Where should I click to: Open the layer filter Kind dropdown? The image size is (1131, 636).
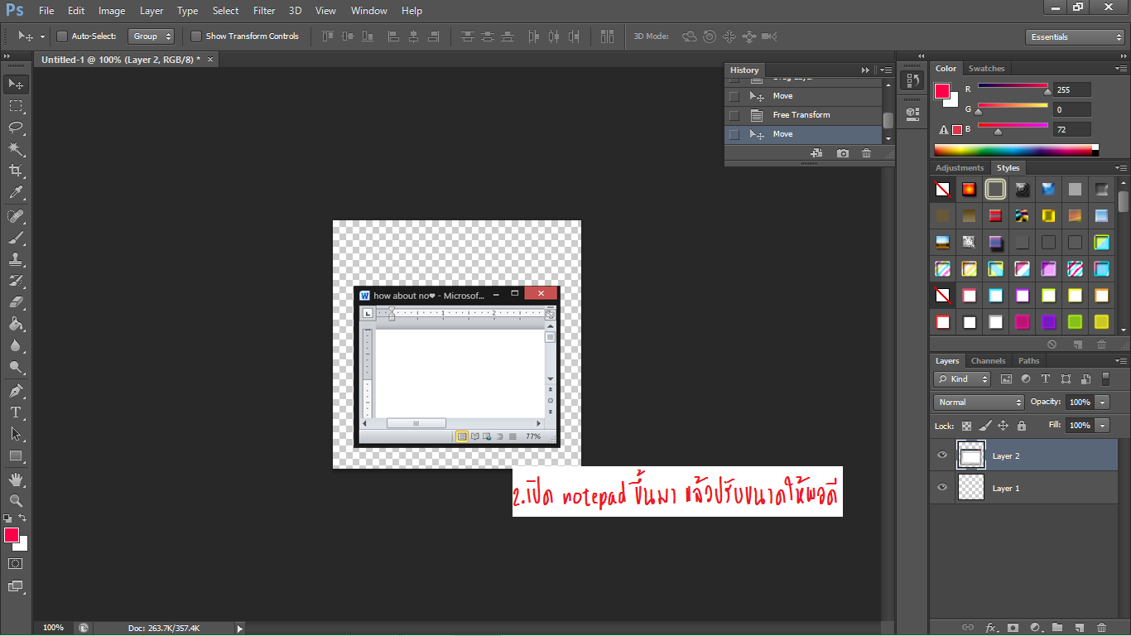(x=962, y=378)
